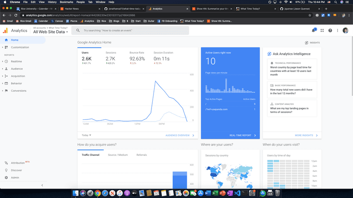The width and height of the screenshot is (353, 198).
Task: Open the Real-Time Report link
Action: (242, 135)
